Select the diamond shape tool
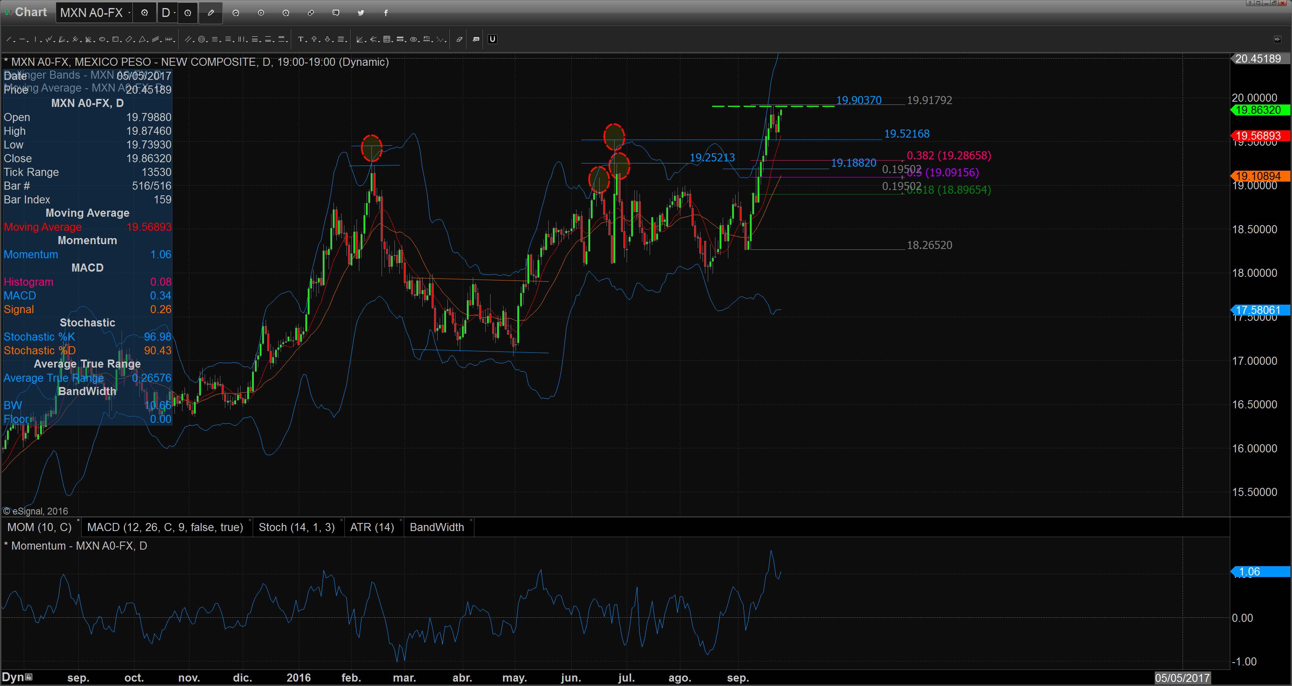1292x686 pixels. [x=128, y=39]
